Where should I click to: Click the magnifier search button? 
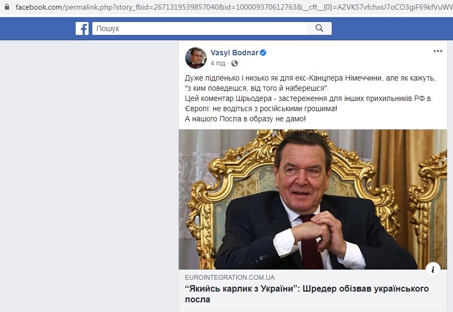(319, 28)
